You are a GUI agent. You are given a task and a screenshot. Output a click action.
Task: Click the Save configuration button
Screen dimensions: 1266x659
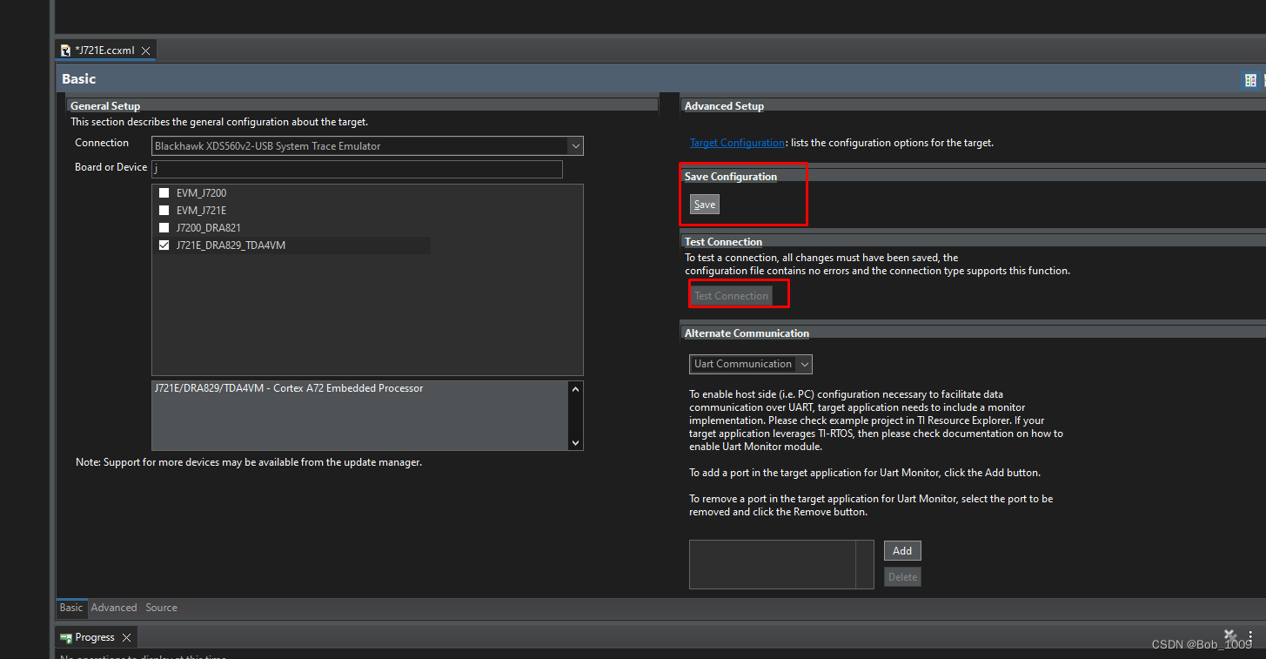point(705,205)
